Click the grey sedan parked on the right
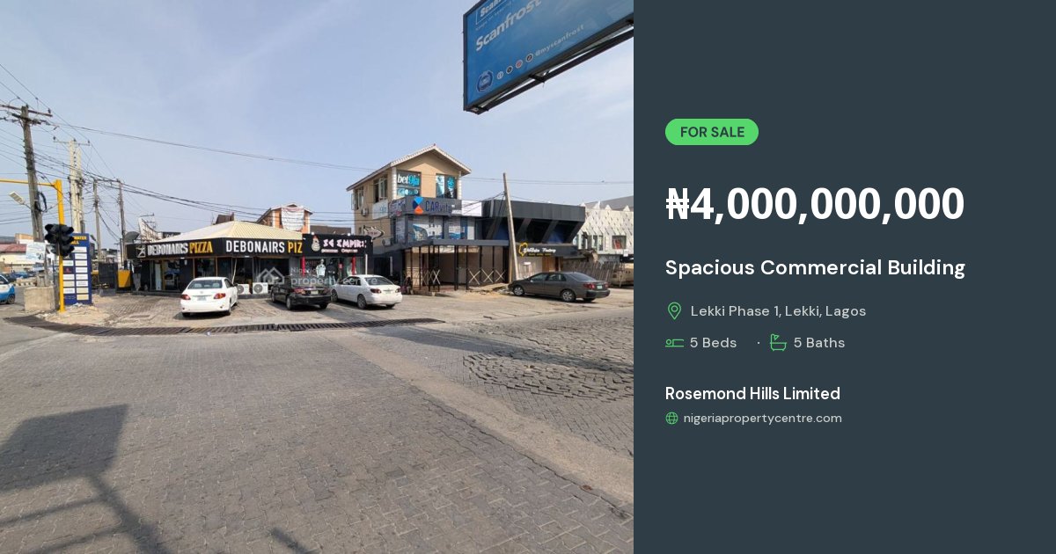 (559, 286)
